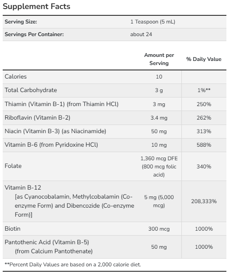Select the Calories row label
The width and height of the screenshot is (230, 274).
[16, 77]
